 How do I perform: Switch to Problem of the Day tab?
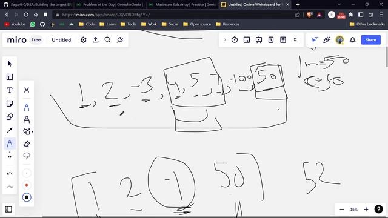pos(110,4)
